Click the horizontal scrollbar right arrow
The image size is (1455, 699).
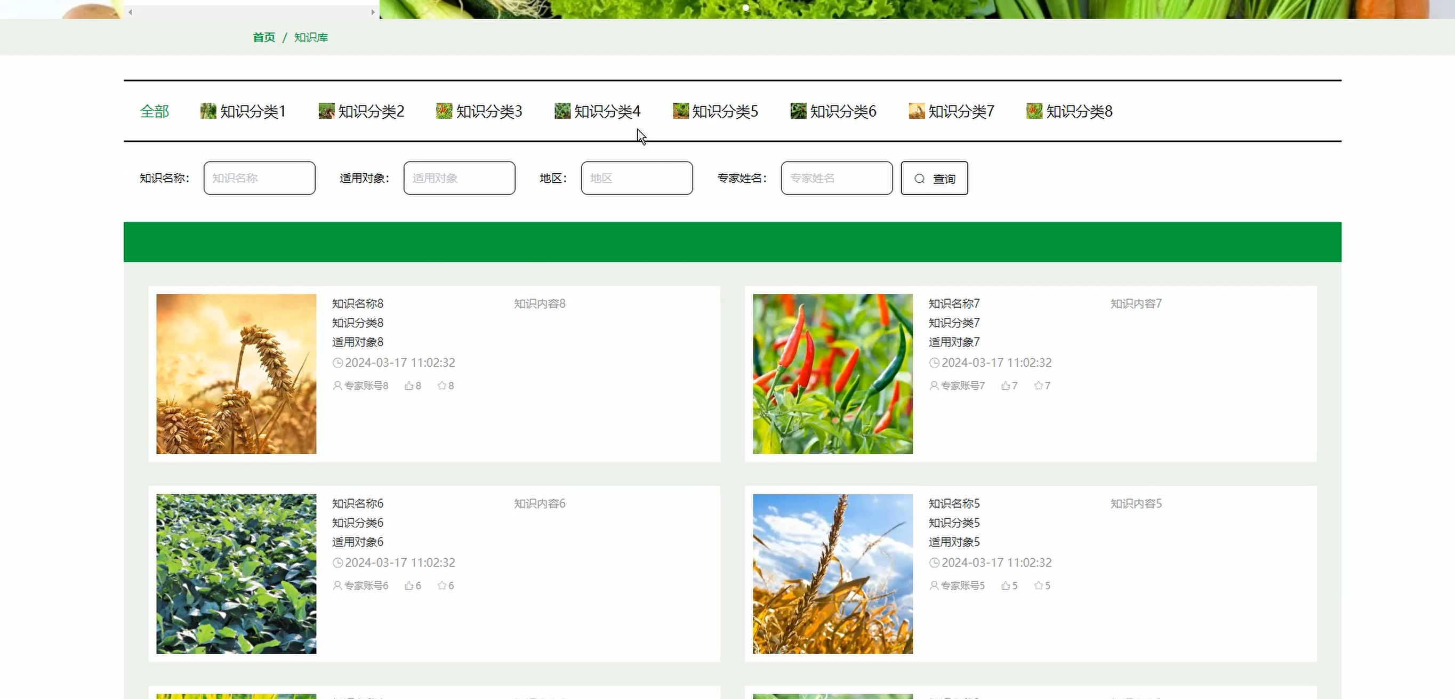coord(373,12)
